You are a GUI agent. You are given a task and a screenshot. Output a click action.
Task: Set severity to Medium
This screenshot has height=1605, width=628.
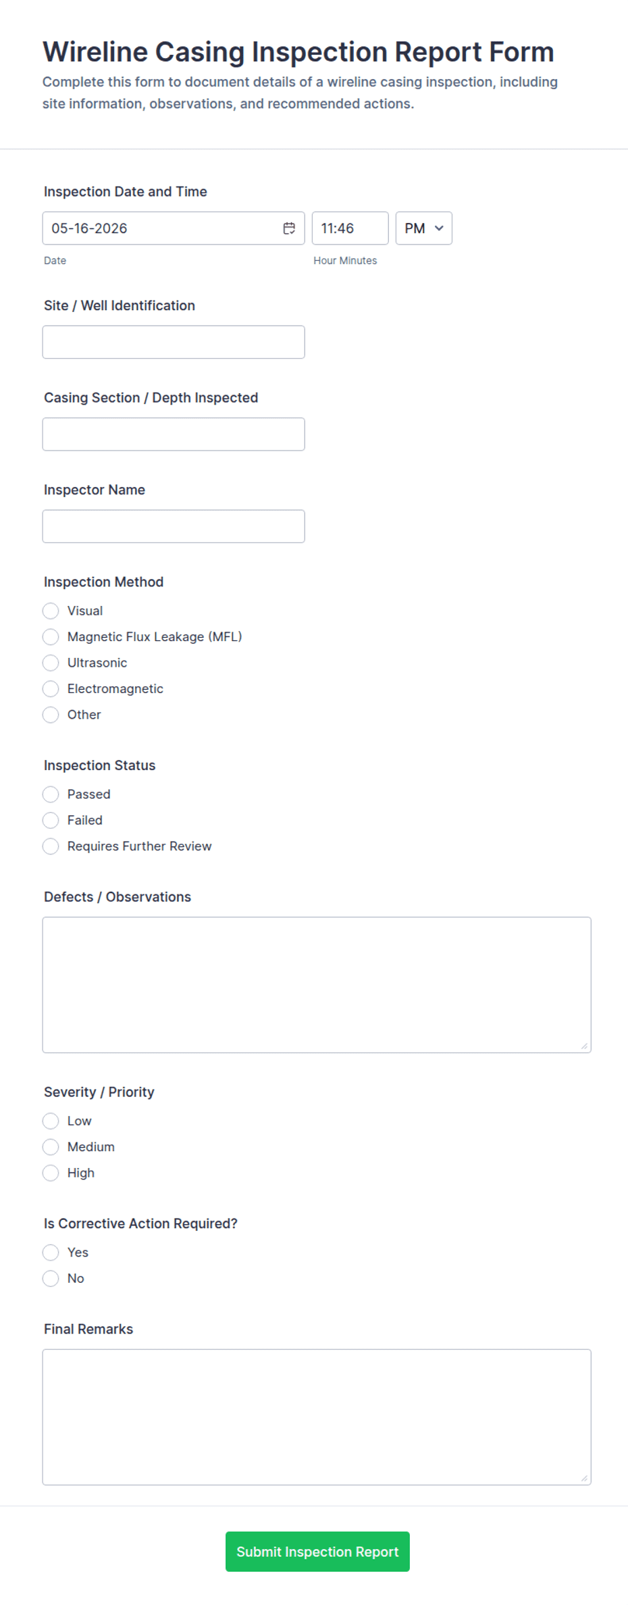tap(51, 1147)
